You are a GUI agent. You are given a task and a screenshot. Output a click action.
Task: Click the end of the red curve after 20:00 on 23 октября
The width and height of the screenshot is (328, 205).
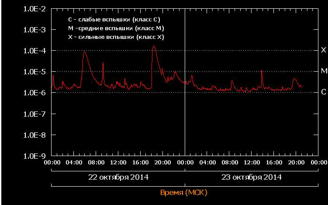pos(301,86)
